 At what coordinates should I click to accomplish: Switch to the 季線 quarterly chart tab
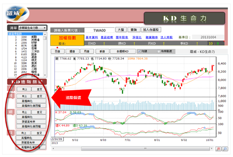[x=102, y=52]
